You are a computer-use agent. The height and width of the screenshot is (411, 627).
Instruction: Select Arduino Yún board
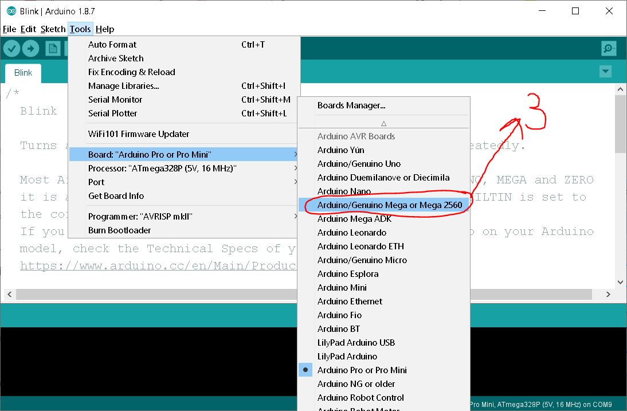tap(384, 150)
